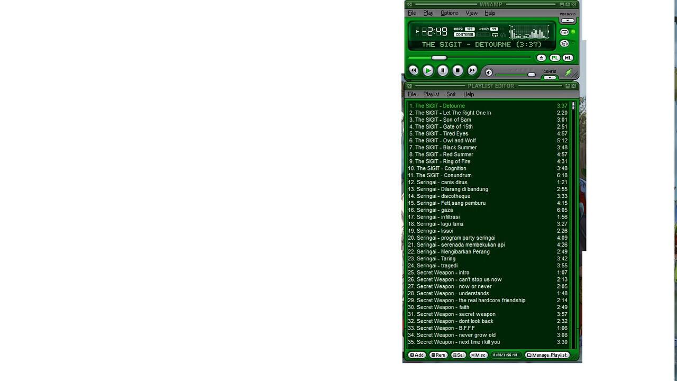The image size is (677, 381).
Task: Toggle the PL playlist editor button
Action: click(x=554, y=58)
